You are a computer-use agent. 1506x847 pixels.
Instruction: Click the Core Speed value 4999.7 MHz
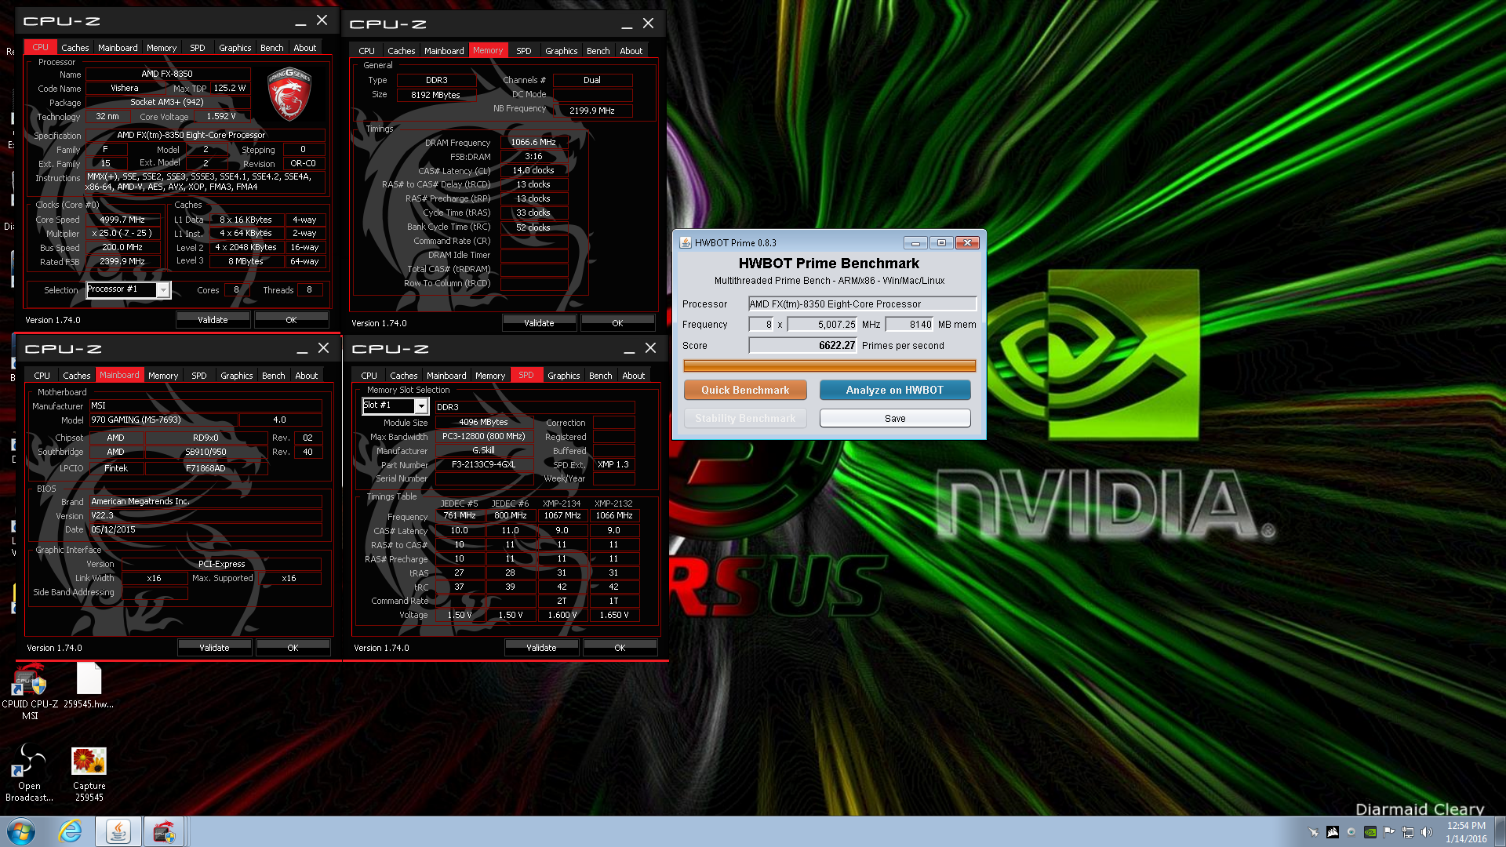coord(122,220)
